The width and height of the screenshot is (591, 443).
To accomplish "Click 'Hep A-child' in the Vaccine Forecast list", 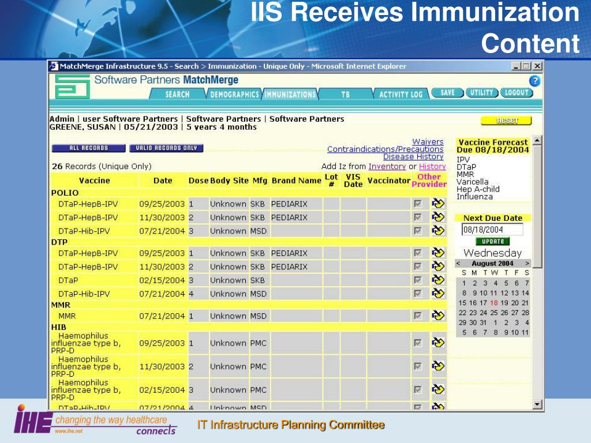I will (x=478, y=189).
